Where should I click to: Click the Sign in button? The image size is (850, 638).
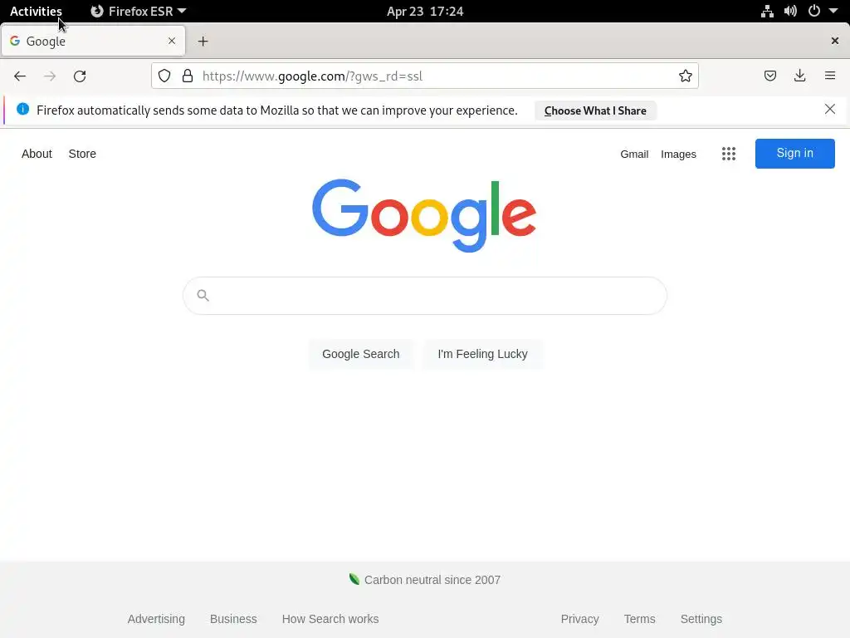794,154
